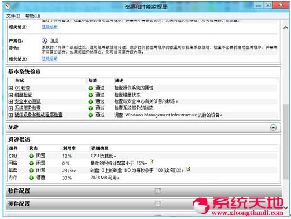The image size is (291, 219).
Task: Click green status icon for 磁盘检查
Action: [90, 95]
